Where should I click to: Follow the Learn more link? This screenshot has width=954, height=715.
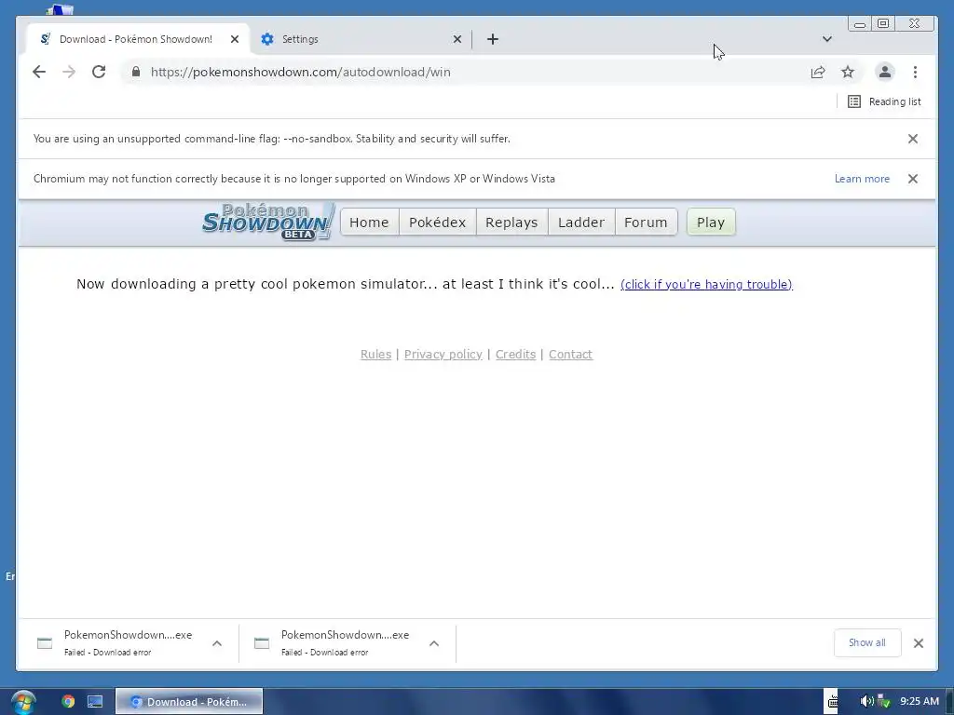862,179
